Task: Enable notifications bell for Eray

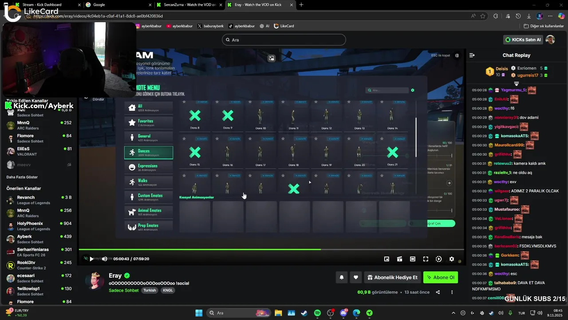Action: tap(342, 277)
